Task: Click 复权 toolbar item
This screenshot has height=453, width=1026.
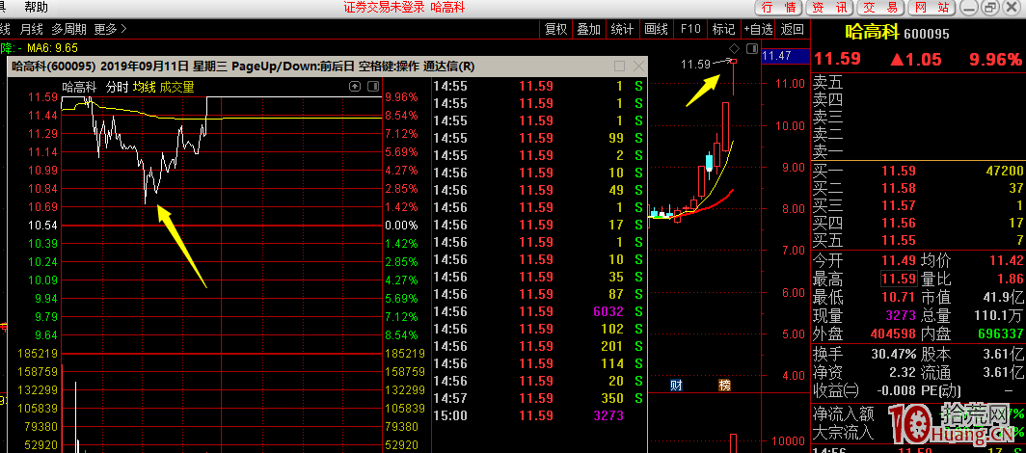Action: click(556, 30)
